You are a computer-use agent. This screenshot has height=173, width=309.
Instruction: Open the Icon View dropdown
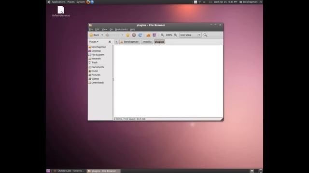[190, 35]
